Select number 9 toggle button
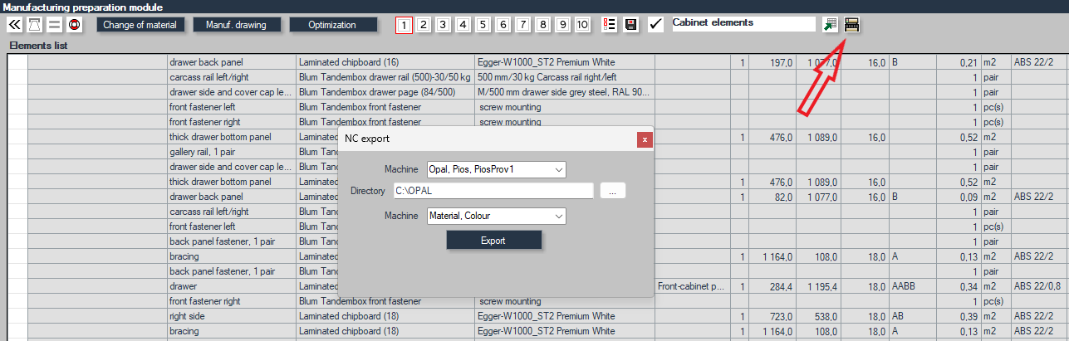 [562, 25]
